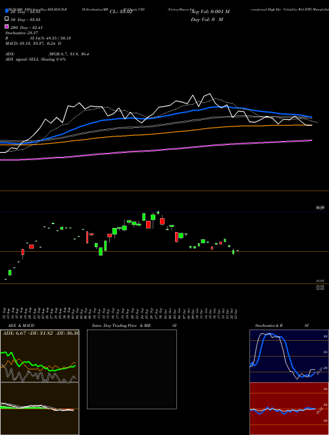The width and height of the screenshot is (329, 435).
Task: Select the '20 Day - 33.35' legend text
Action: 25,12
